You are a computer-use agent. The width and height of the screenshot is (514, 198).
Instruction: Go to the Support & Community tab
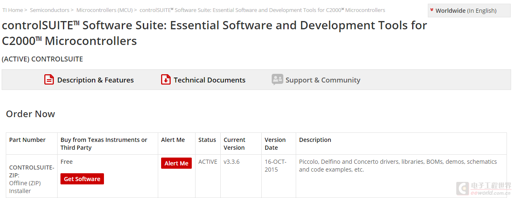[316, 80]
